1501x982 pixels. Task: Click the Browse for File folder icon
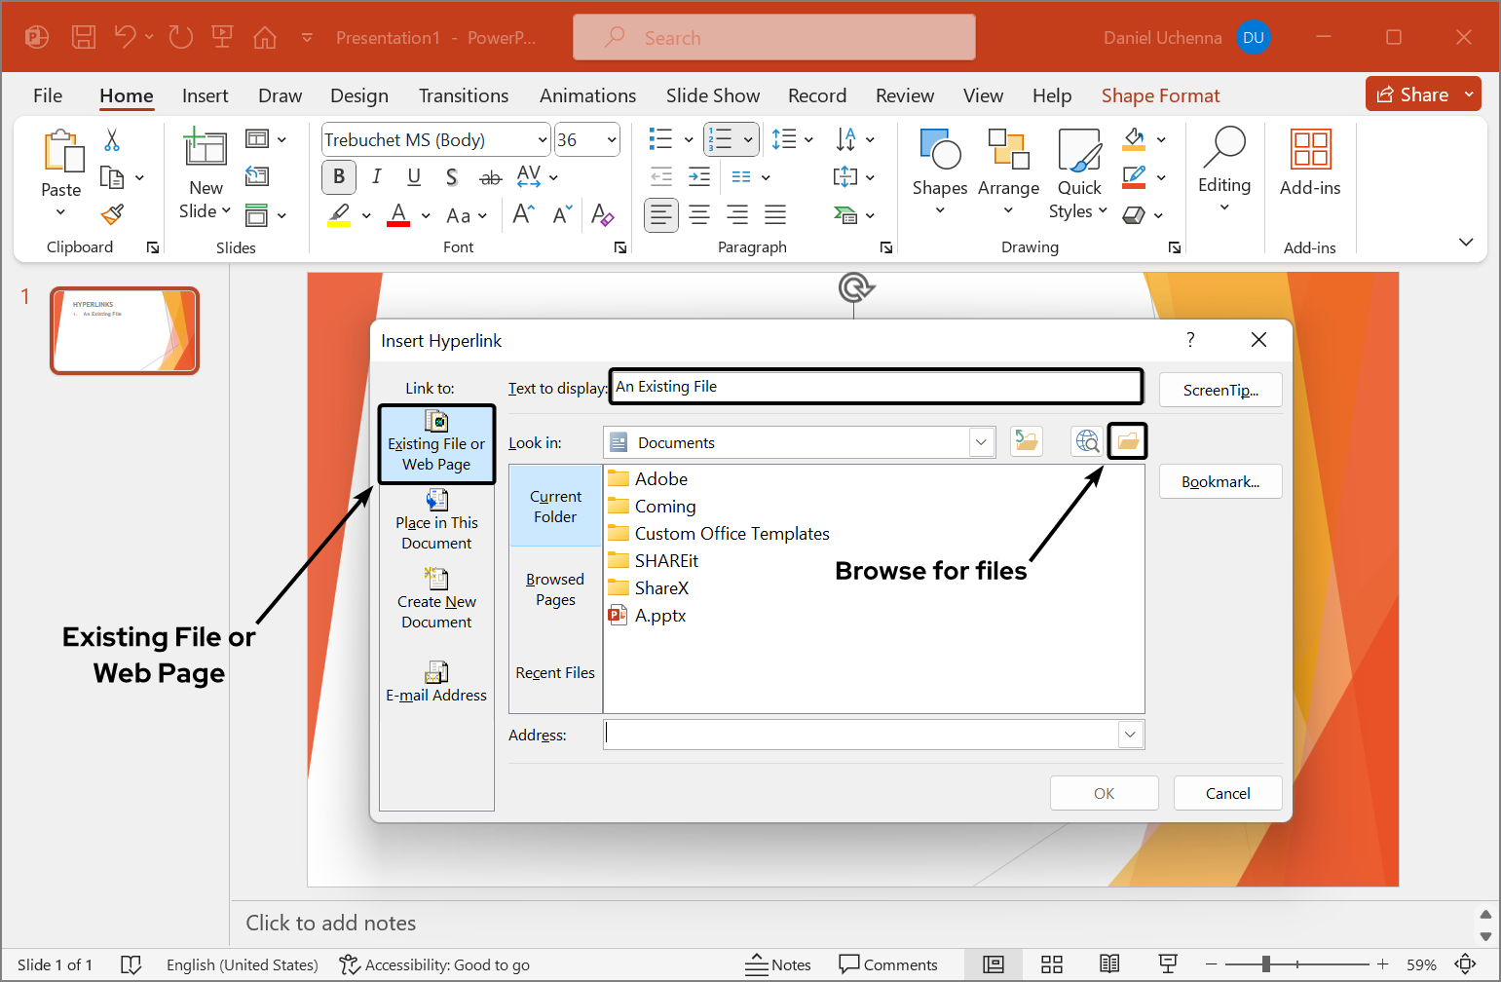pos(1128,441)
